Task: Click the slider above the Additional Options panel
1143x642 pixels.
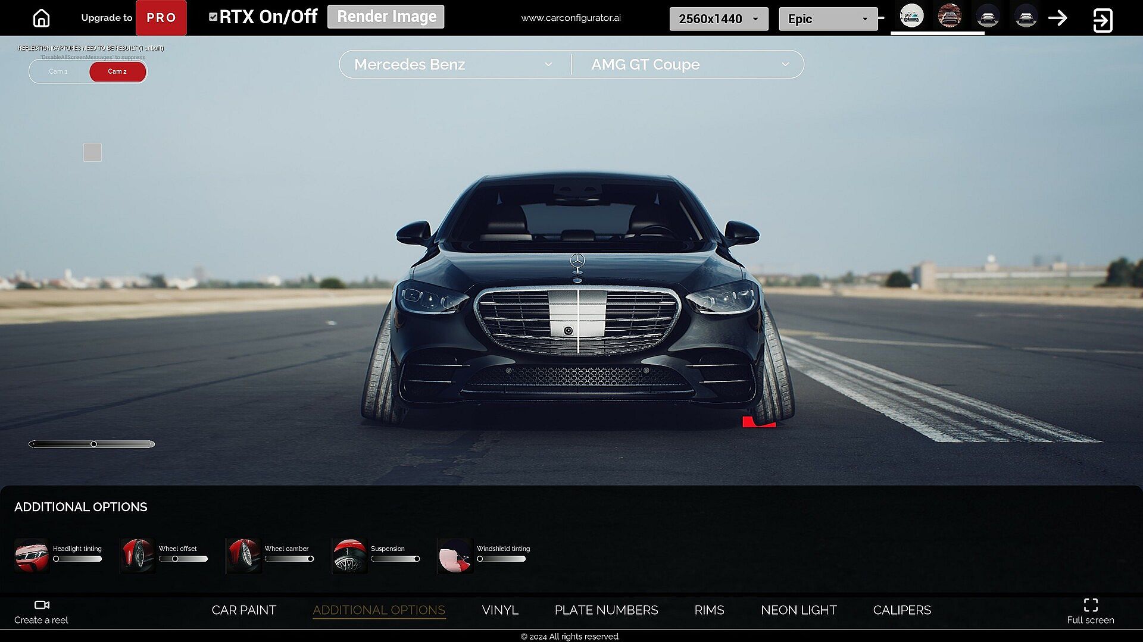Action: [x=92, y=444]
